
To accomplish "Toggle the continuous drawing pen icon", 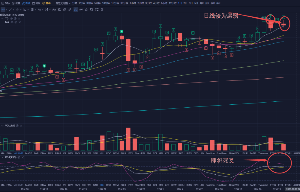I will pyautogui.click(x=76, y=10).
